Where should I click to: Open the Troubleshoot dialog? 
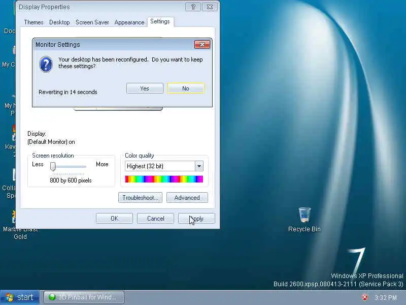coord(141,198)
